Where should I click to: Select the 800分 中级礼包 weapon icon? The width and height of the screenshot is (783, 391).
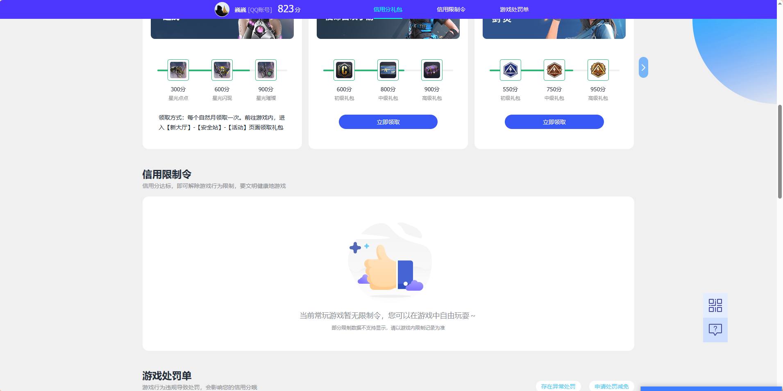click(x=388, y=70)
